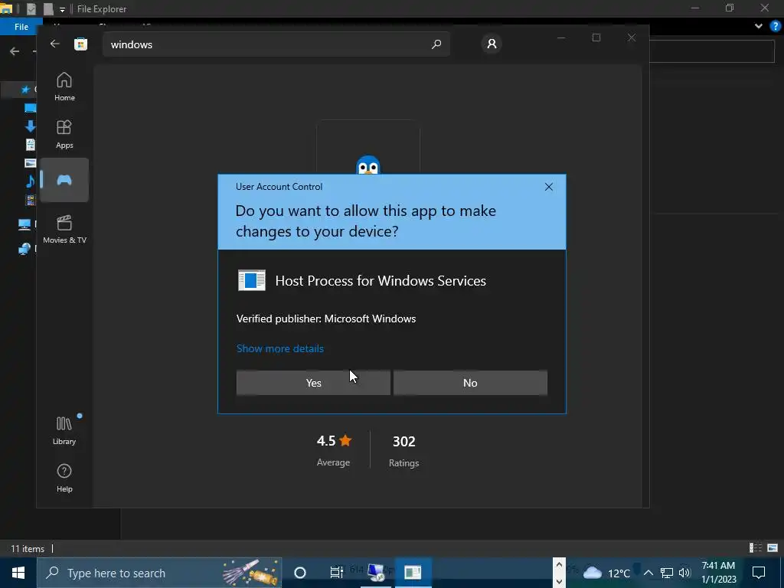The image size is (784, 588).
Task: Open the Store user profile icon
Action: pyautogui.click(x=492, y=44)
